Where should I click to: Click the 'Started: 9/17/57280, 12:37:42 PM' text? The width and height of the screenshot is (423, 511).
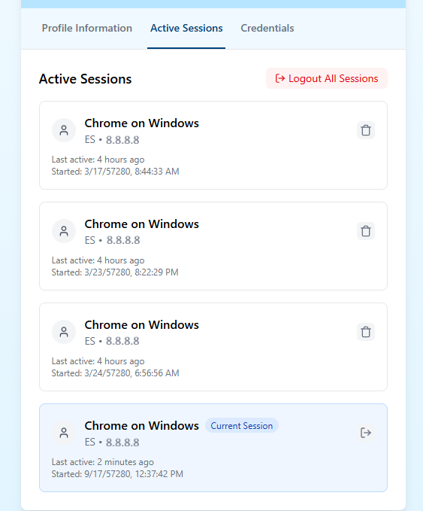click(117, 474)
